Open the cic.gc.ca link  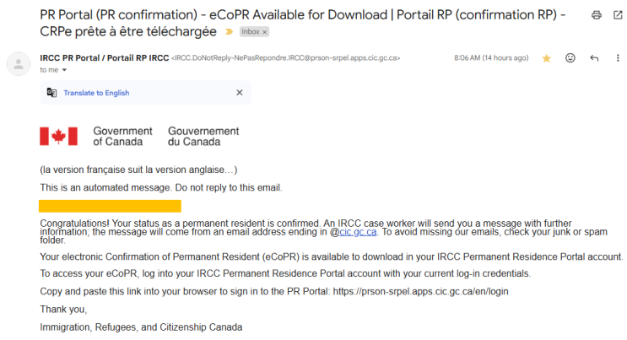click(358, 232)
